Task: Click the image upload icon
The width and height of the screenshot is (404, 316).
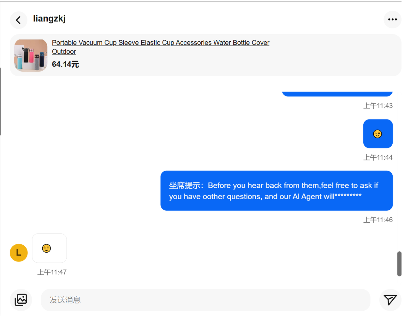Action: coord(21,300)
